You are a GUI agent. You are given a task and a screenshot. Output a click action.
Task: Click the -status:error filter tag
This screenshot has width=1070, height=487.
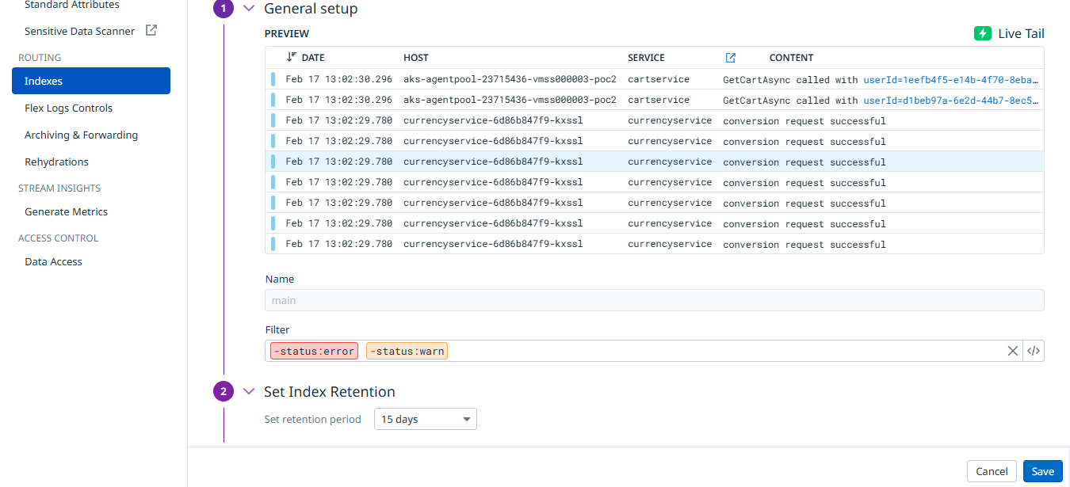(314, 351)
